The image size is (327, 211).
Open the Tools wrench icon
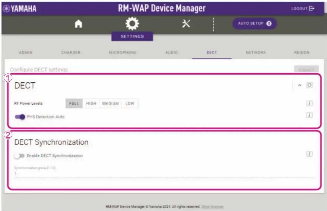click(x=186, y=24)
